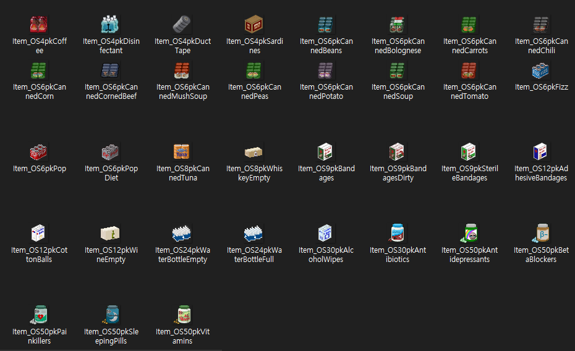The image size is (575, 351).
Task: Click the file name "Item_OS50pkVitamins"
Action: tap(182, 336)
